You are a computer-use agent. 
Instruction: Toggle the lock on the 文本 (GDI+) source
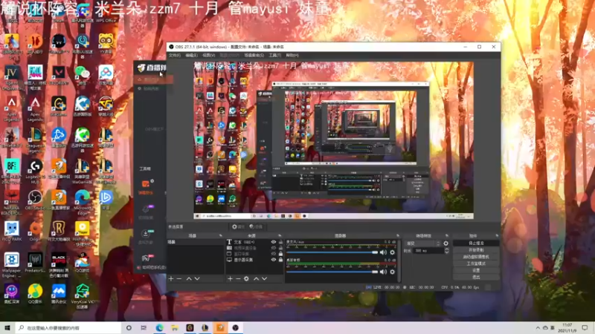[x=281, y=242]
